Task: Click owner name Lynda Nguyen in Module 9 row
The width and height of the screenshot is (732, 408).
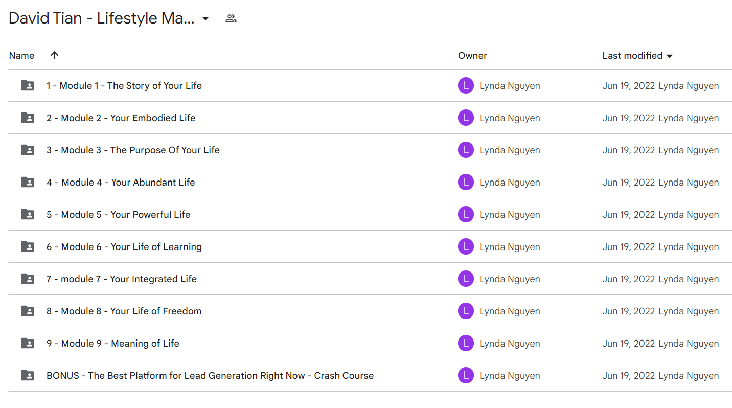Action: coord(510,343)
